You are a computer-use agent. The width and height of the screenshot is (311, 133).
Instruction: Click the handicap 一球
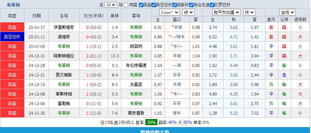[177, 65]
